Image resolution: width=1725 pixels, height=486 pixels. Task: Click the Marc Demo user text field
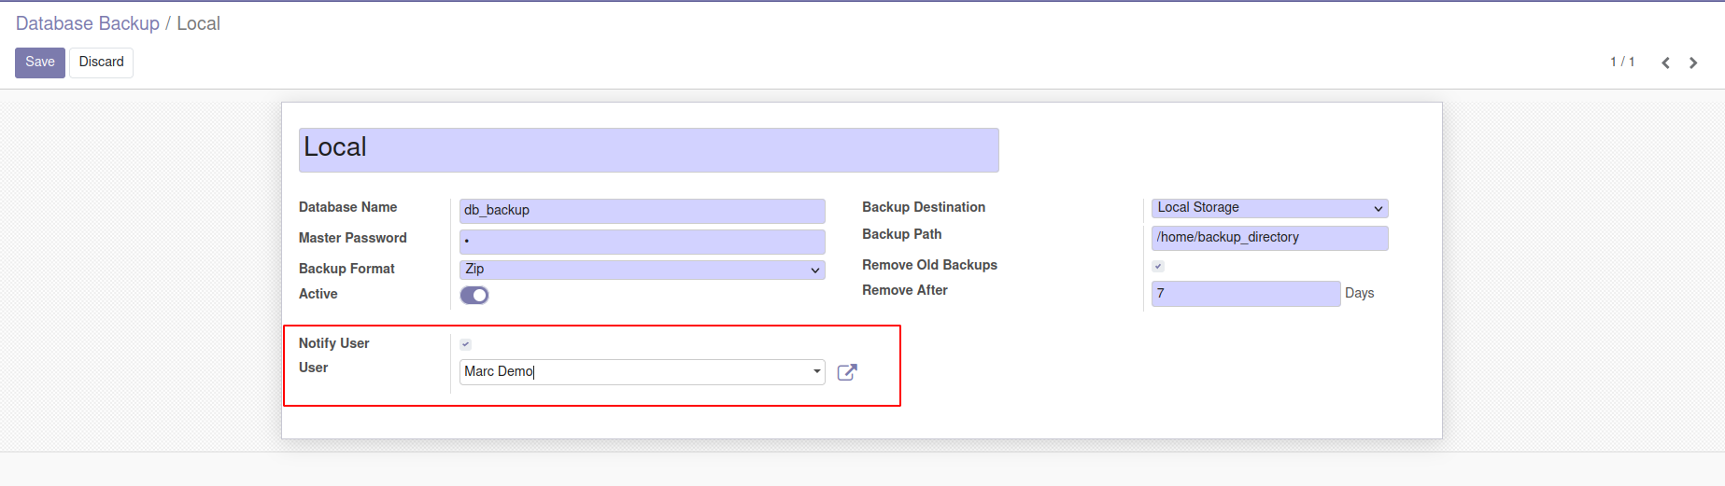[x=635, y=371]
